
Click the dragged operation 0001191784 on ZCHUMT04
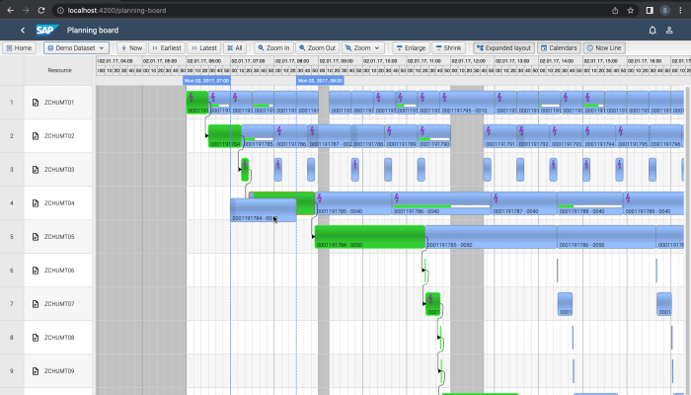click(x=264, y=209)
